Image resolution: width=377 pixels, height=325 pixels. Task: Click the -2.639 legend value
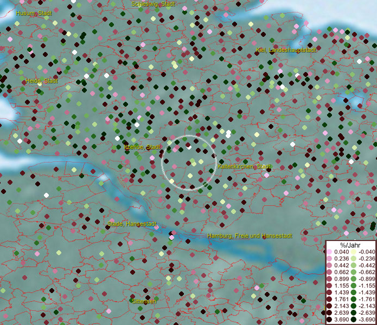tap(367, 313)
